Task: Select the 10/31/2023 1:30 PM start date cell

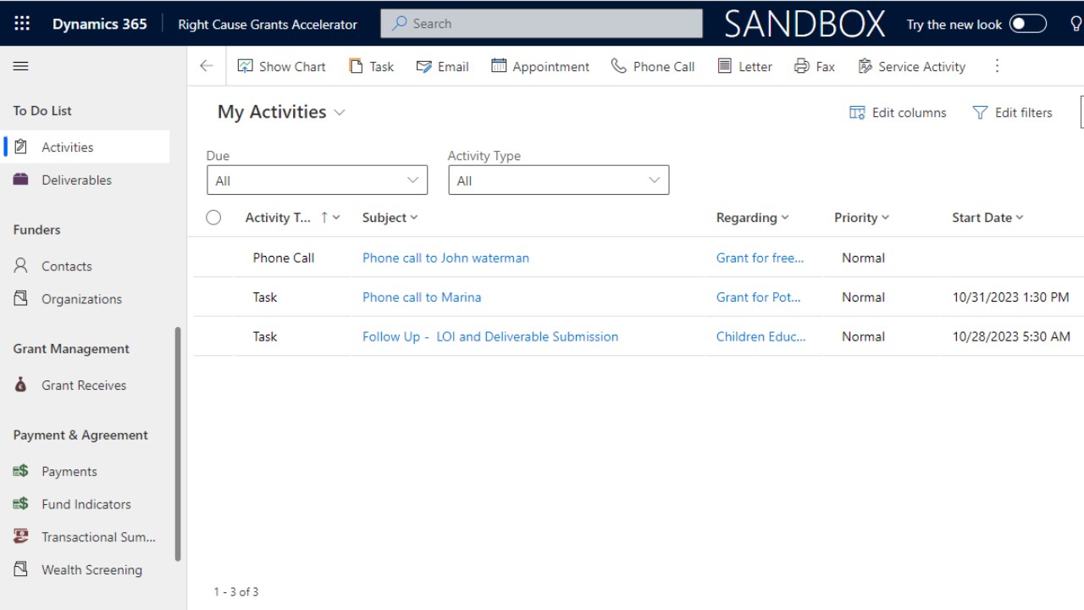Action: click(1011, 297)
